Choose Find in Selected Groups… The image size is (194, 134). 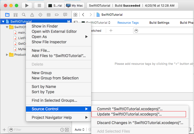point(58,100)
